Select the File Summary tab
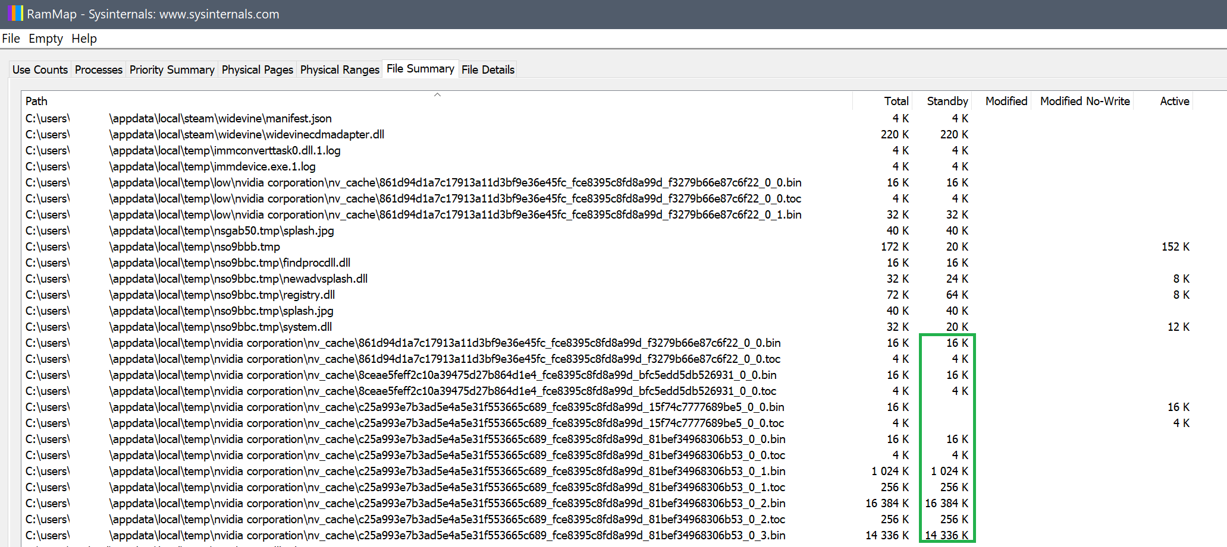Image resolution: width=1227 pixels, height=547 pixels. [420, 69]
